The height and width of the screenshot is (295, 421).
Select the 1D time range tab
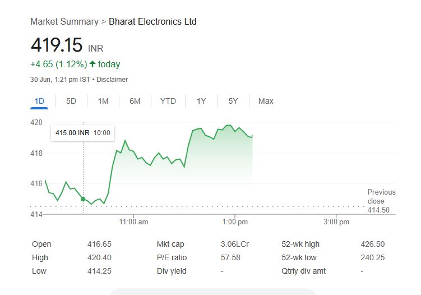pyautogui.click(x=39, y=101)
